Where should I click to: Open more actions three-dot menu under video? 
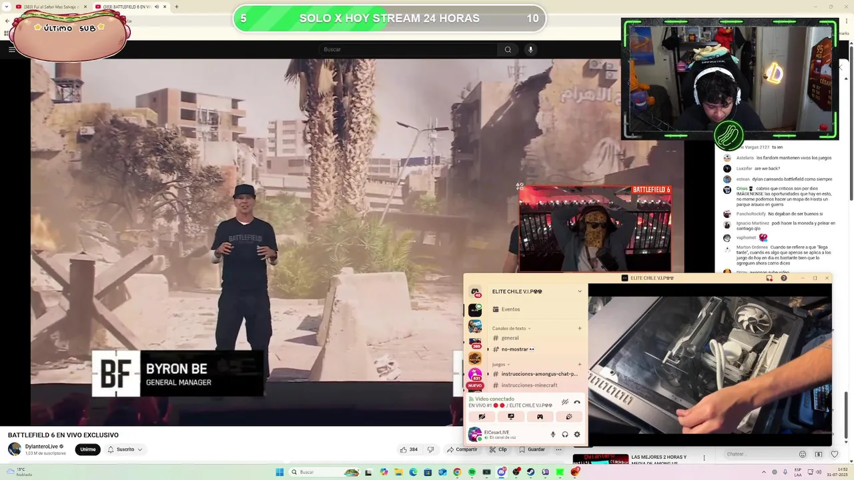558,449
